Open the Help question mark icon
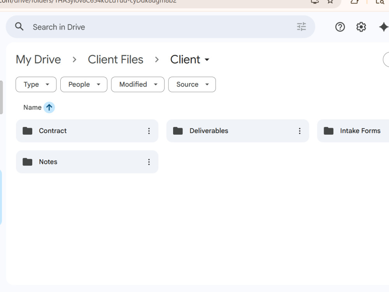The width and height of the screenshot is (389, 292). click(340, 27)
